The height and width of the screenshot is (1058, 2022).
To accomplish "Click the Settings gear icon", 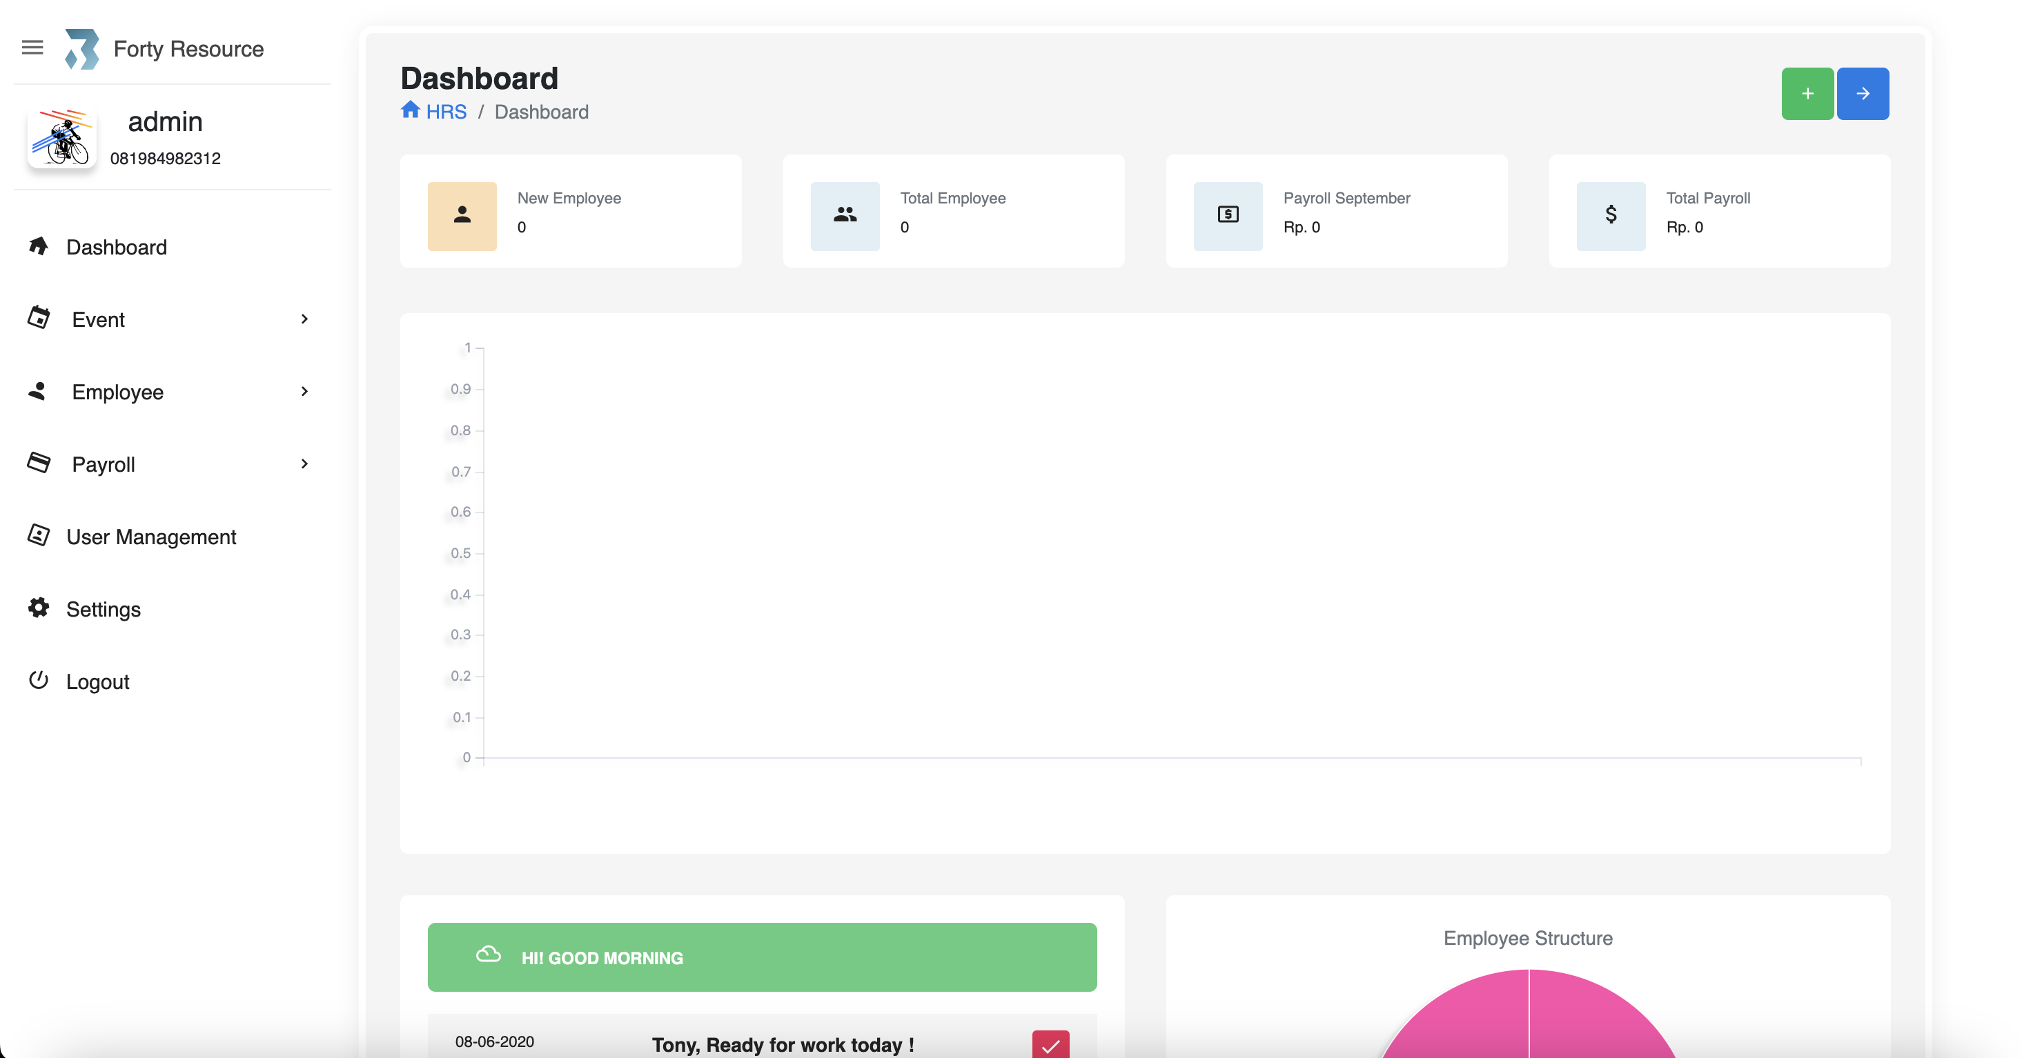I will click(39, 608).
